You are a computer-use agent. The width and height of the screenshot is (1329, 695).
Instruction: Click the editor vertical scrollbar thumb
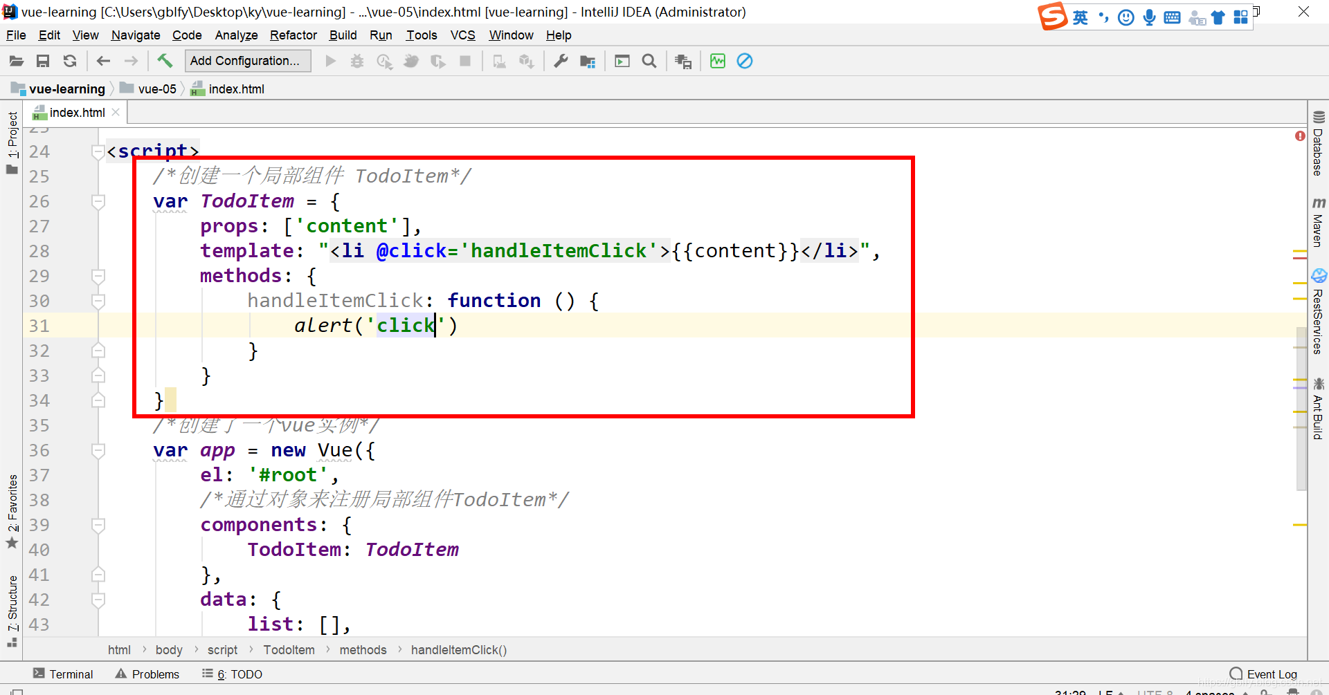(1301, 408)
